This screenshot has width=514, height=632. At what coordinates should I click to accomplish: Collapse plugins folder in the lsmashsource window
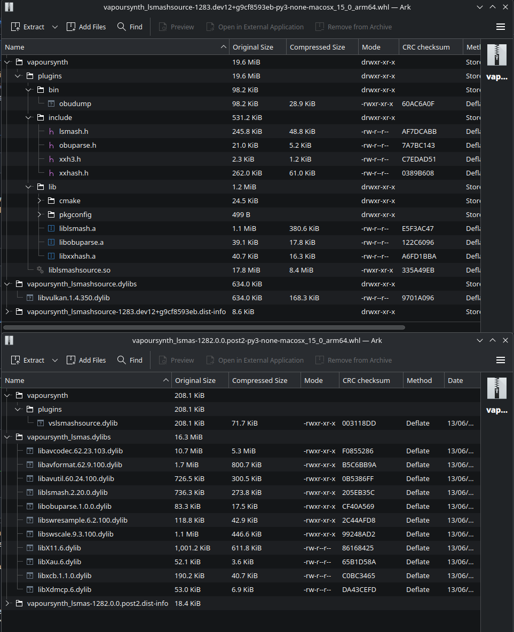(18, 76)
